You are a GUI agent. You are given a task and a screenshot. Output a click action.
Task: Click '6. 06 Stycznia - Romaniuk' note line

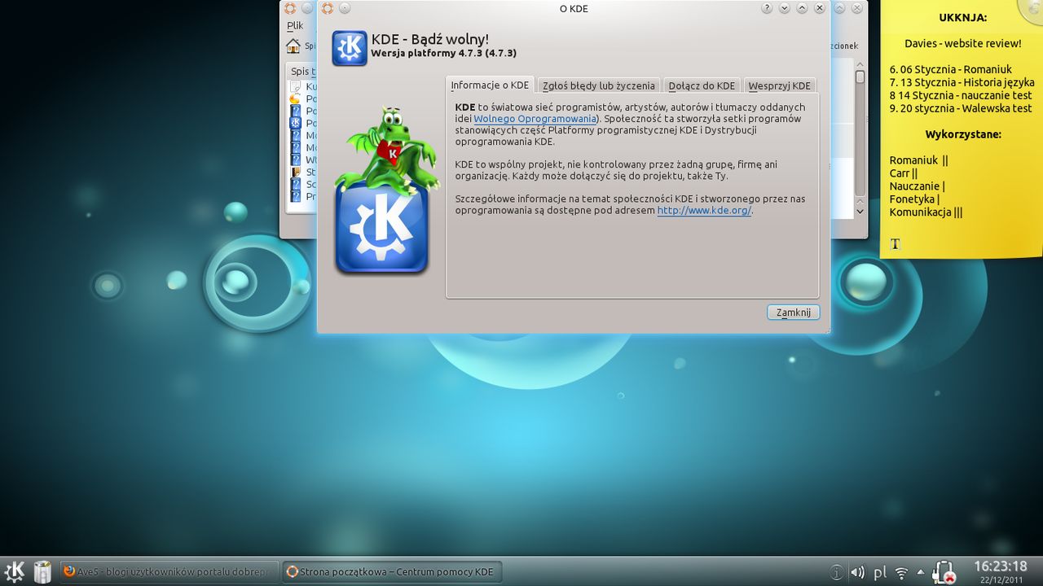click(950, 69)
